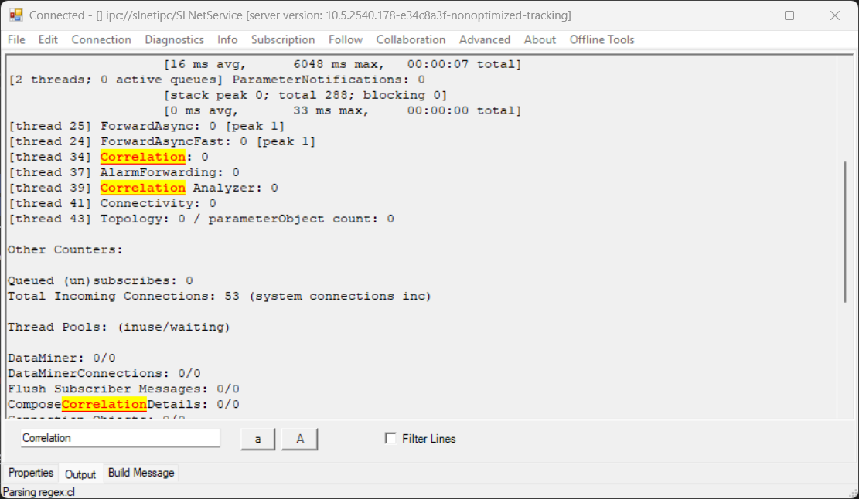Open the File menu
859x499 pixels.
tap(16, 39)
